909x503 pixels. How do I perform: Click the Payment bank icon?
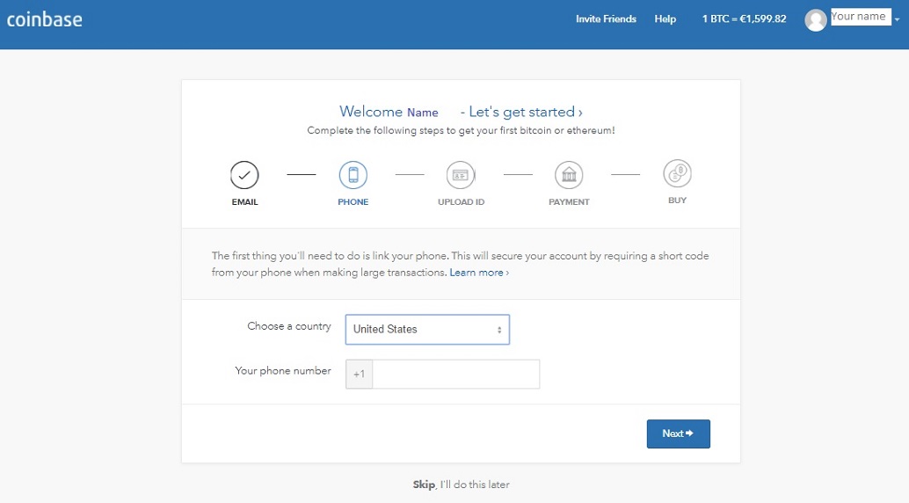tap(569, 175)
